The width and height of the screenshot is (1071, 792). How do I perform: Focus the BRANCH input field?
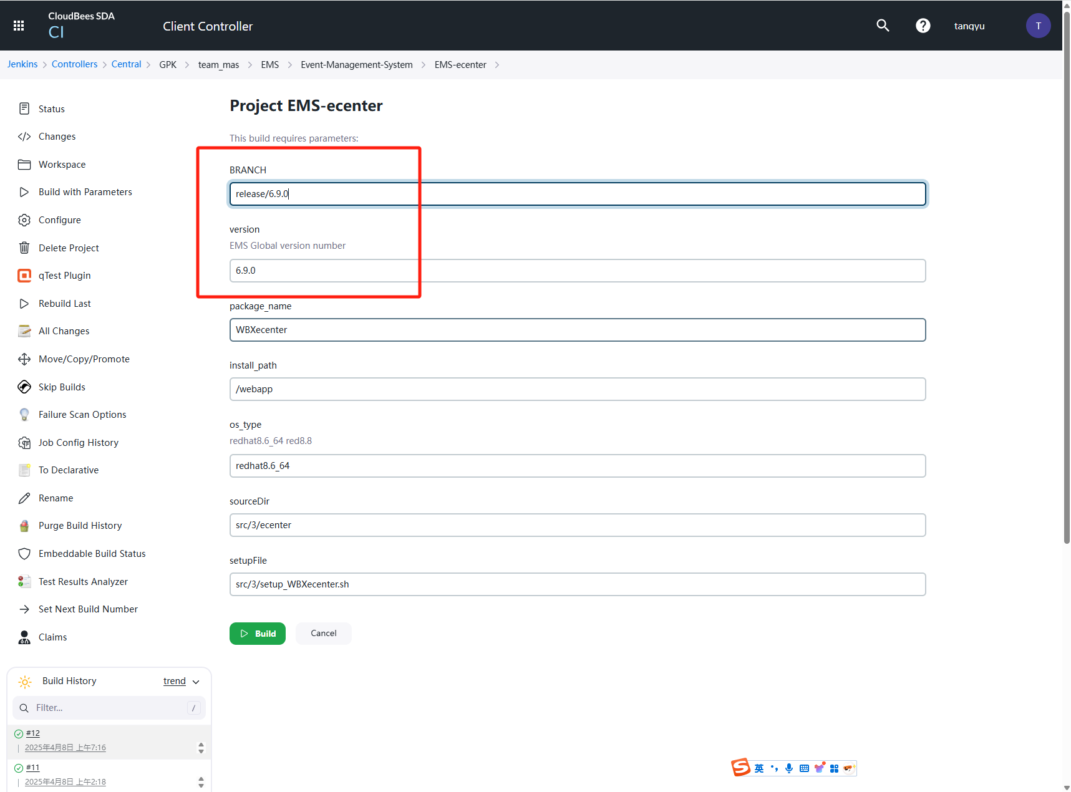coord(578,194)
